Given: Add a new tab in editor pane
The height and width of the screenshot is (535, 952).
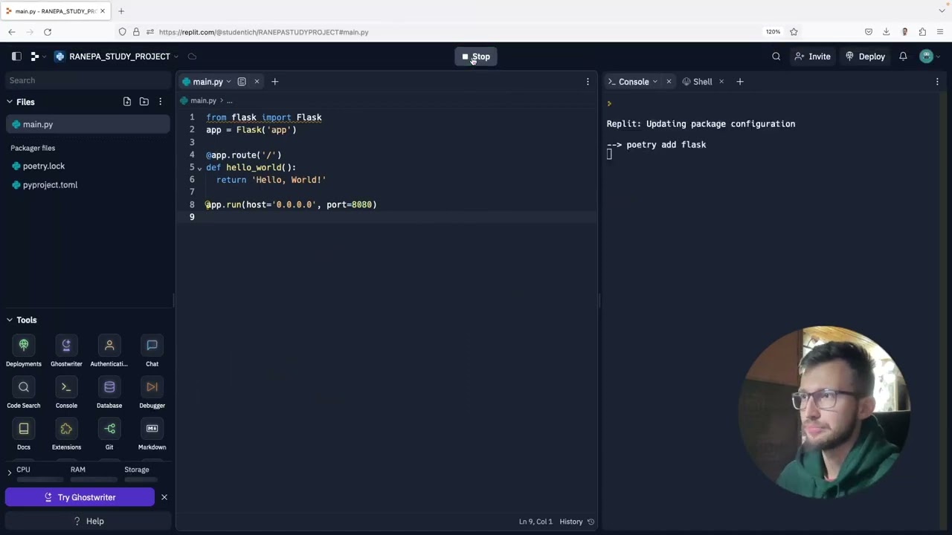Looking at the screenshot, I should 274,82.
